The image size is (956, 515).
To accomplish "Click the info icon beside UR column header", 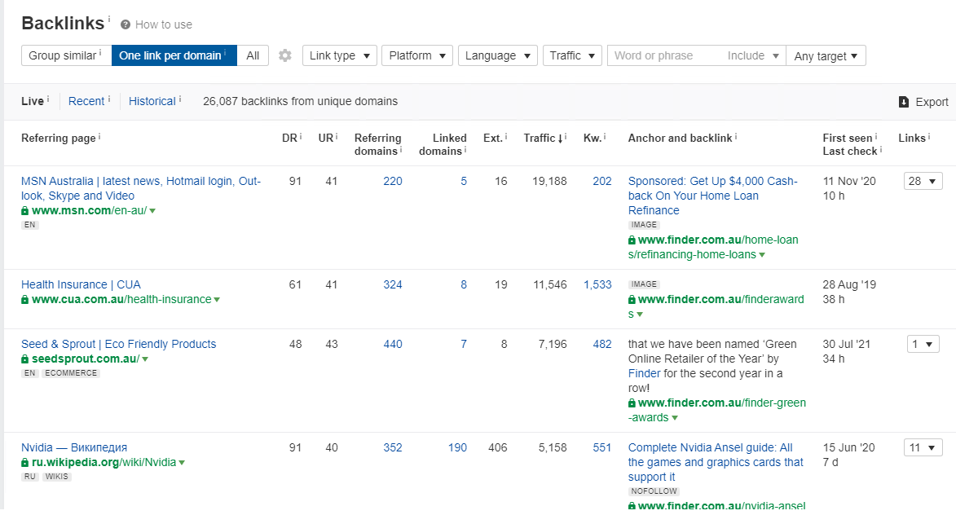I will click(x=337, y=137).
